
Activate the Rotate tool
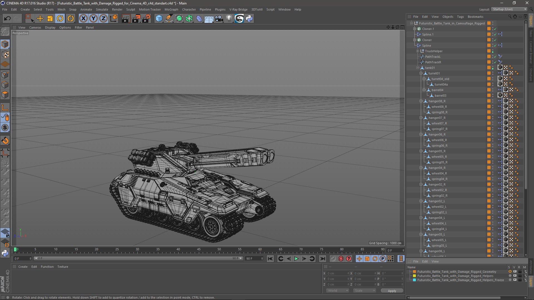tap(60, 19)
